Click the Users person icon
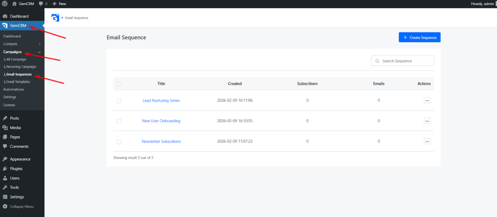The image size is (497, 217). (5, 178)
